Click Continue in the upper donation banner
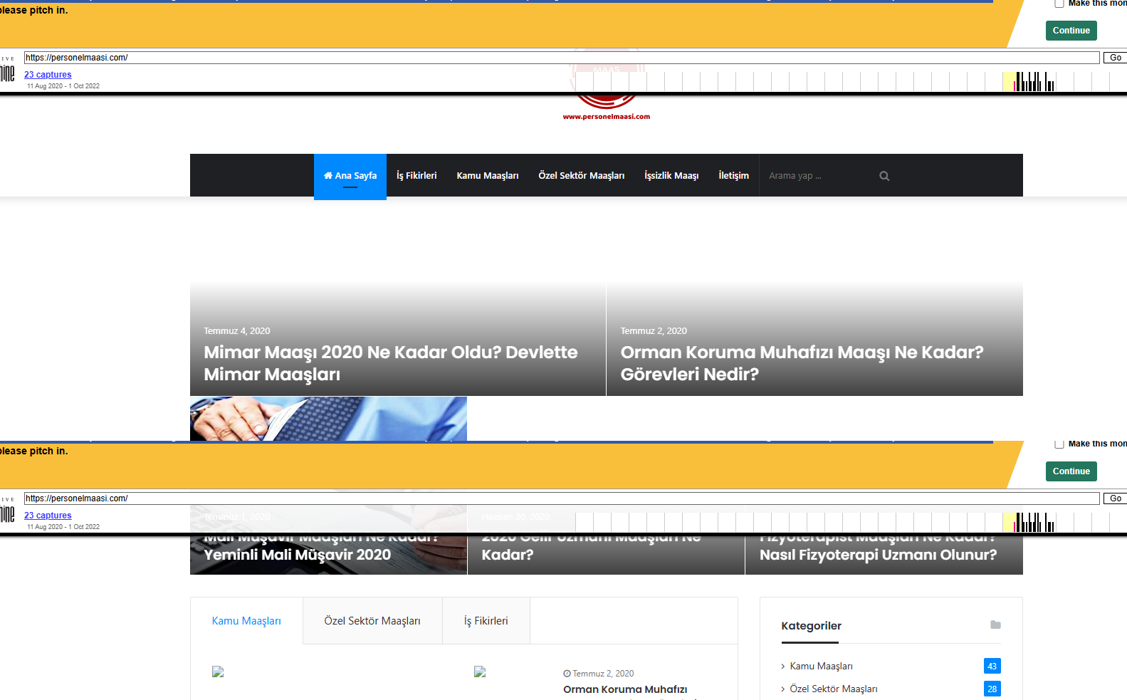 coord(1071,31)
